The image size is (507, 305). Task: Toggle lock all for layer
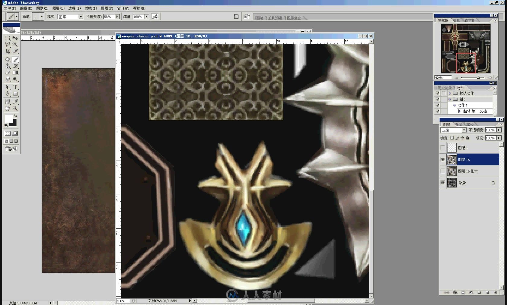click(x=467, y=138)
